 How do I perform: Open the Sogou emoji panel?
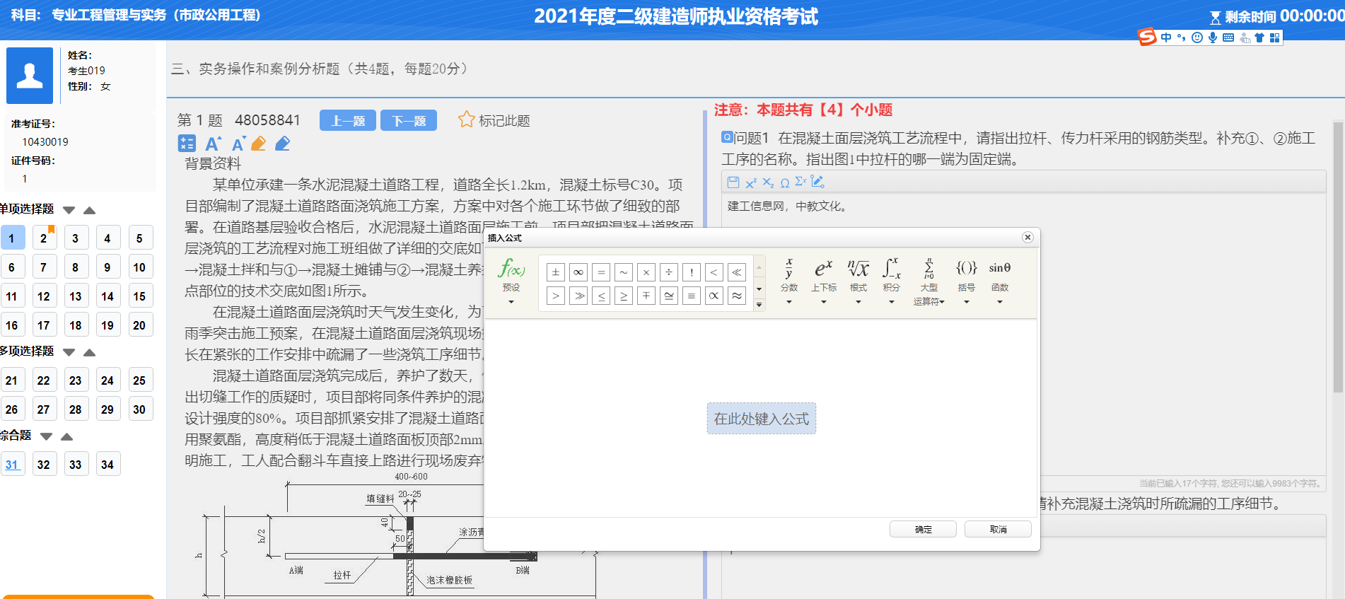(x=1196, y=37)
